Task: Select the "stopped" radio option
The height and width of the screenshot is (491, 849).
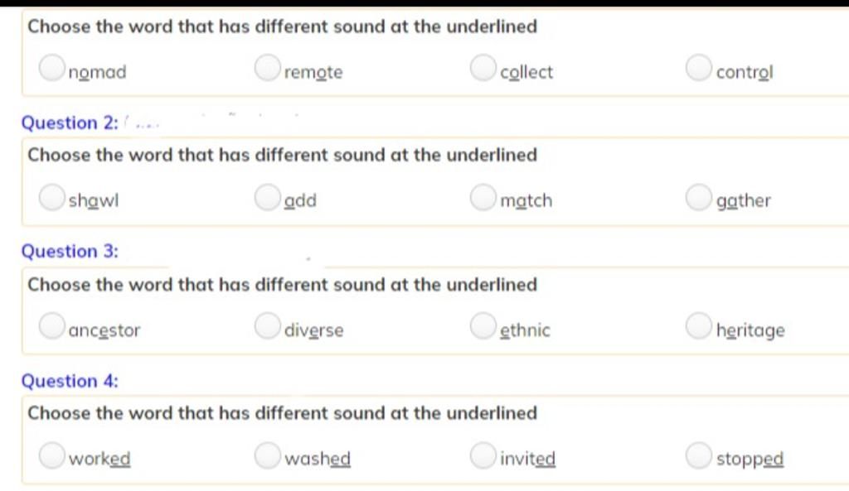Action: click(x=698, y=455)
